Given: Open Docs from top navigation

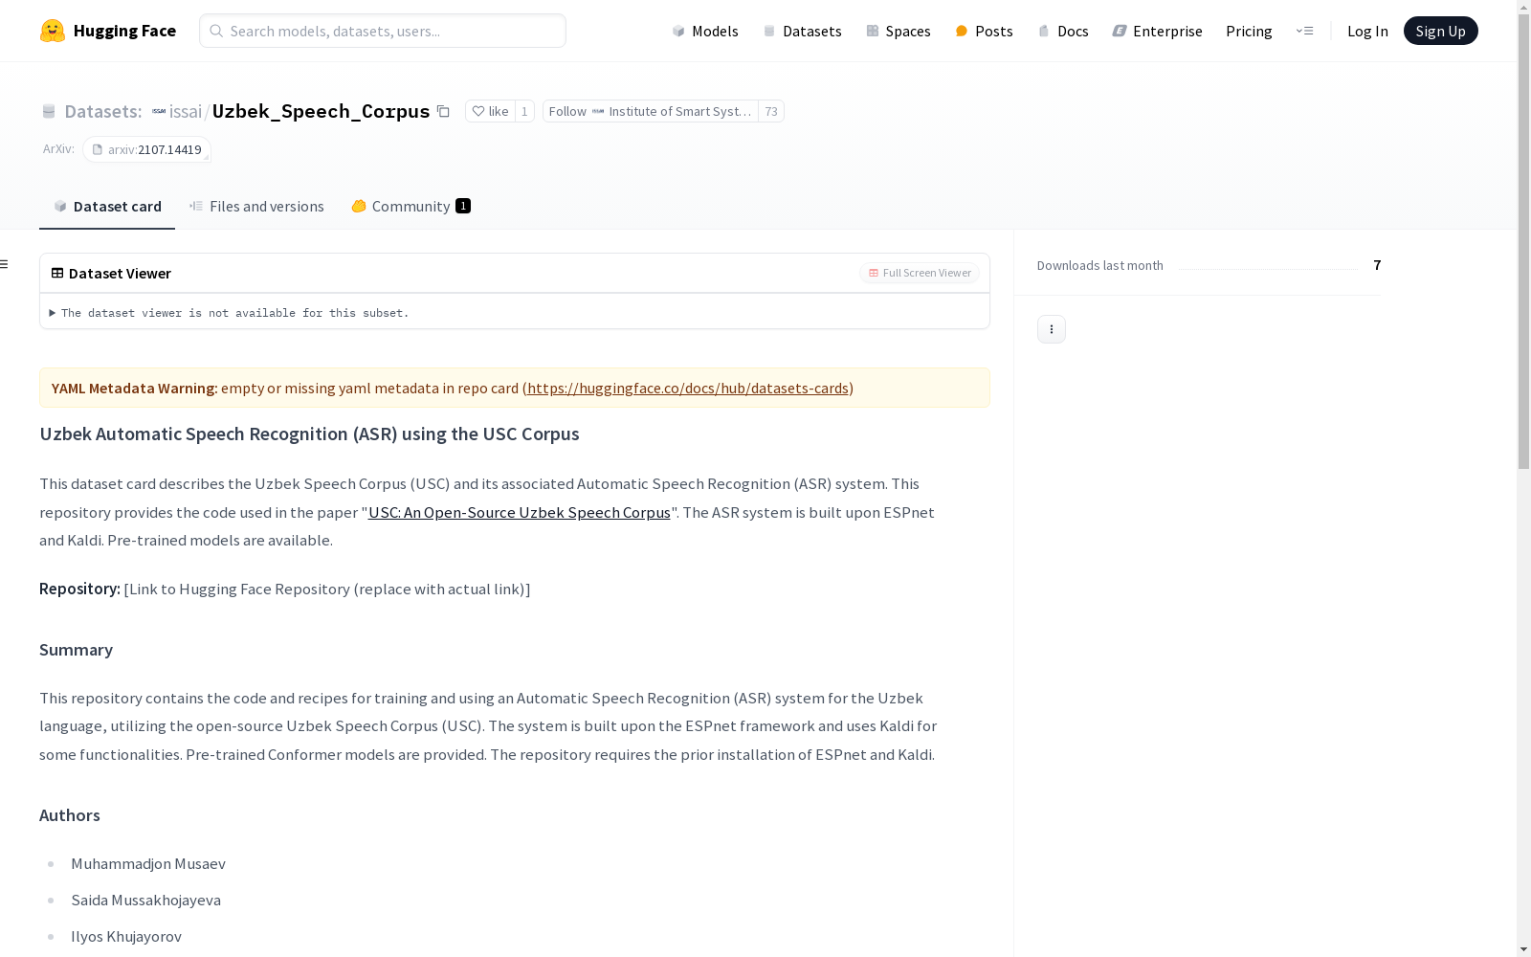Looking at the screenshot, I should (1063, 31).
